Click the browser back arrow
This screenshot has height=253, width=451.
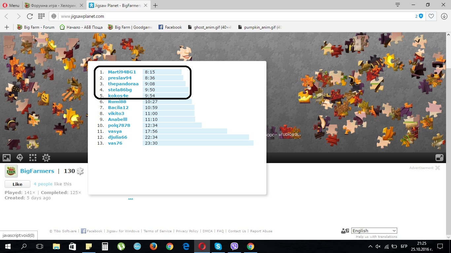pyautogui.click(x=7, y=16)
